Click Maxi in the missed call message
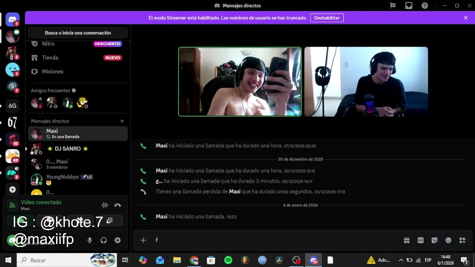Screen dimensions: 475x267 (x=235, y=192)
